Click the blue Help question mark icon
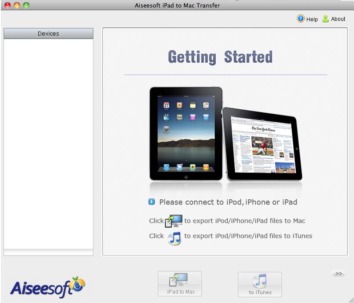Viewport: 354px width, 303px height. [x=301, y=19]
